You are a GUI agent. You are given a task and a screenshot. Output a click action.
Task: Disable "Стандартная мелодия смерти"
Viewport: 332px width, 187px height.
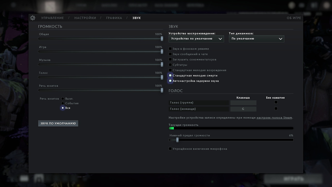click(x=170, y=75)
